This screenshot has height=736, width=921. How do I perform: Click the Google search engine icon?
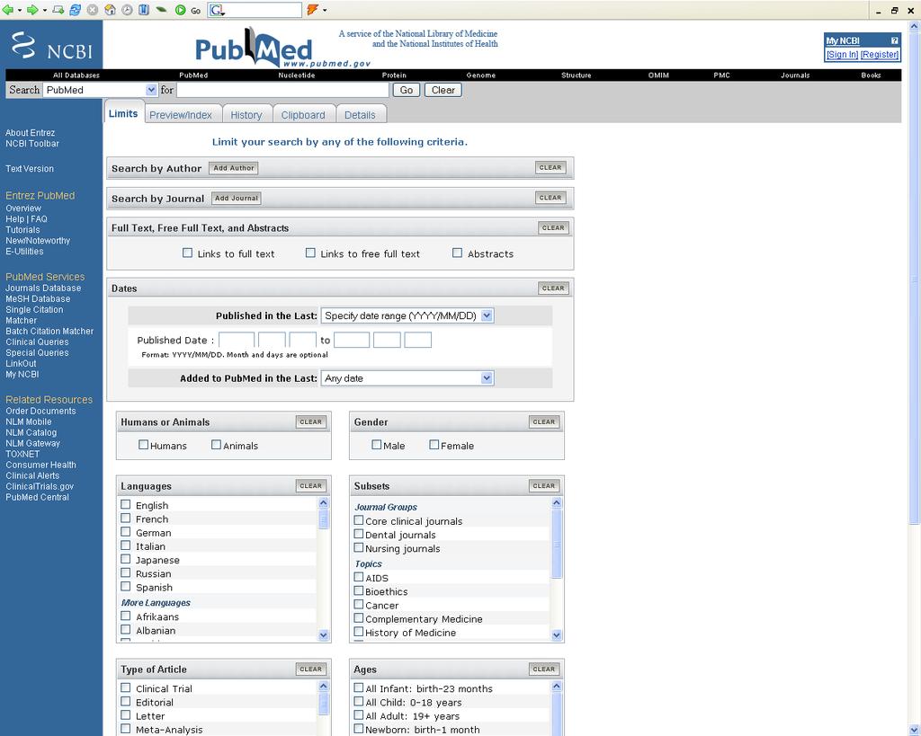217,10
